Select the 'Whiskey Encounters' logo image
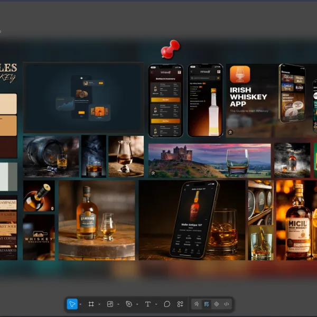This screenshot has width=317, height=317. pyautogui.click(x=39, y=237)
